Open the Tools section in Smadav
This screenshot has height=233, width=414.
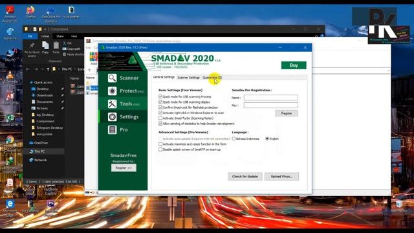pos(123,104)
